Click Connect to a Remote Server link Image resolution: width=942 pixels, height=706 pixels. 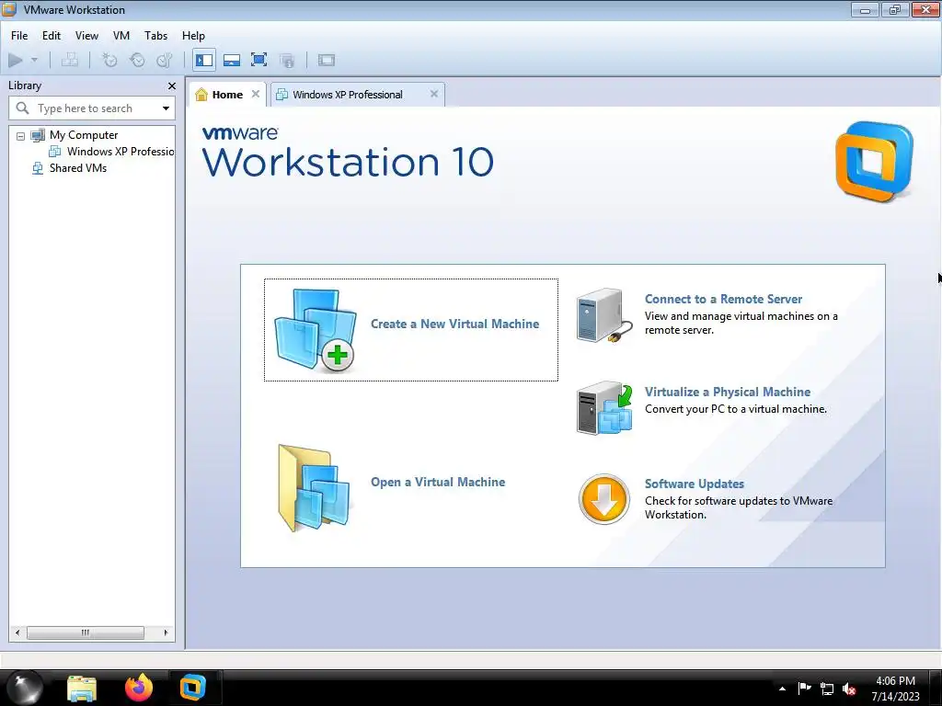[x=723, y=299]
